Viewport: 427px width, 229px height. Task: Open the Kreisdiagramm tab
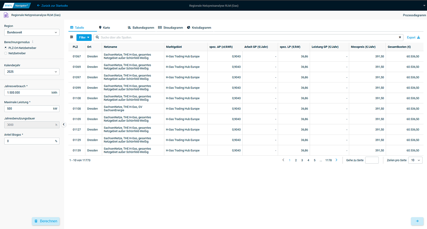pos(199,28)
